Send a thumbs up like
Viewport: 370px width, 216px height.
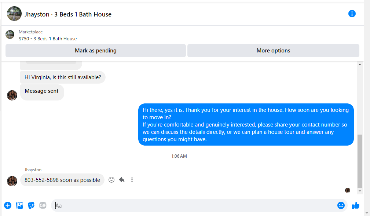pyautogui.click(x=355, y=205)
